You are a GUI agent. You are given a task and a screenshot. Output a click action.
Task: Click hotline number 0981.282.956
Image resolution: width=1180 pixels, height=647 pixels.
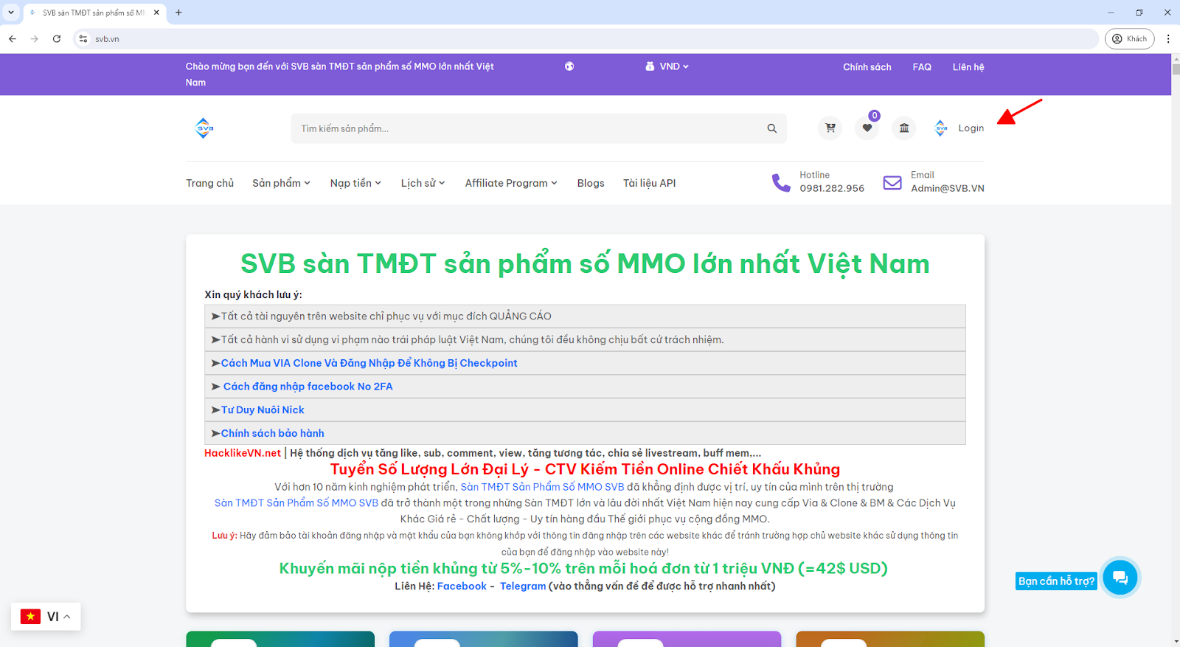point(832,189)
